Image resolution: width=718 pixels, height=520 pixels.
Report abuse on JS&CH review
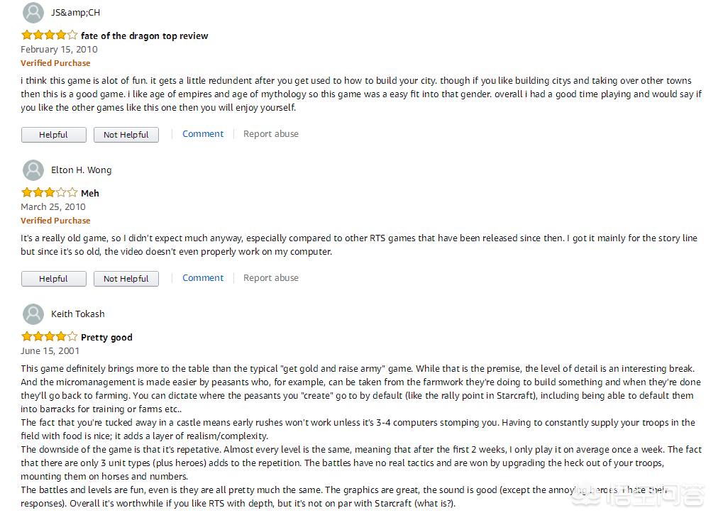271,134
